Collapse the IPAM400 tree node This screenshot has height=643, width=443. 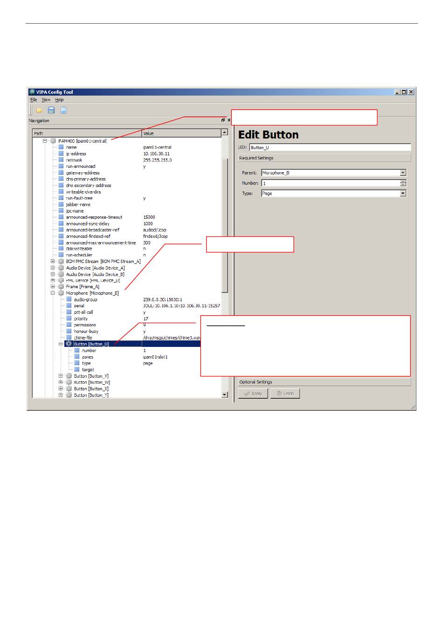click(45, 141)
